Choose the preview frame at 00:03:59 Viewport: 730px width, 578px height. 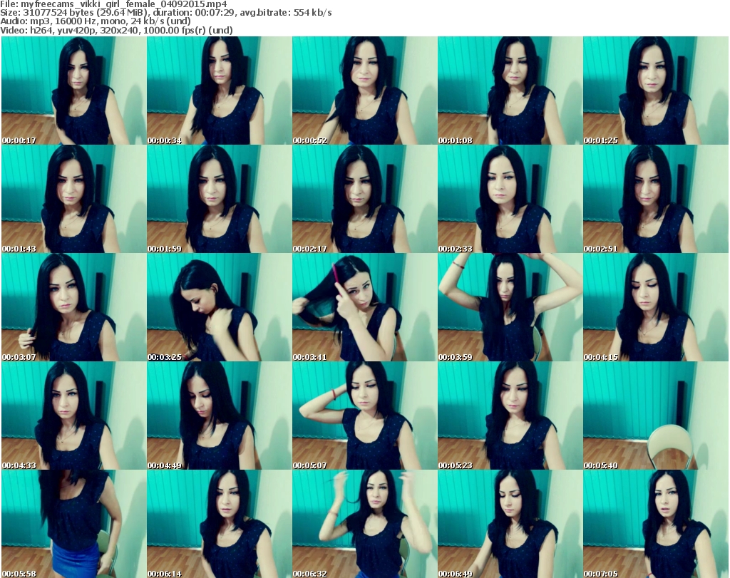point(510,307)
